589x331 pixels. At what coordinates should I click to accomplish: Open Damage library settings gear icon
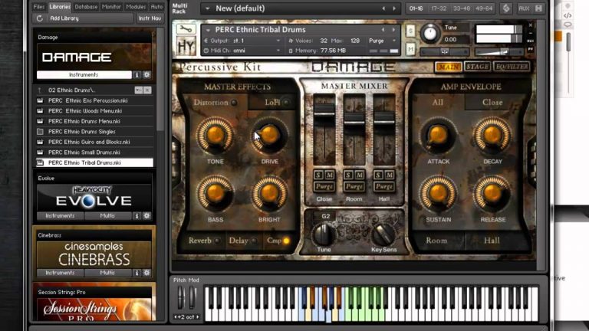[146, 75]
